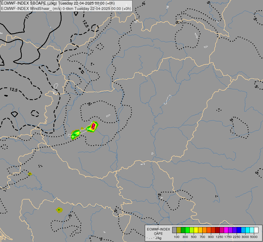Click the olive CAPE patch with green center
The height and width of the screenshot is (242, 263).
[x=59, y=210]
